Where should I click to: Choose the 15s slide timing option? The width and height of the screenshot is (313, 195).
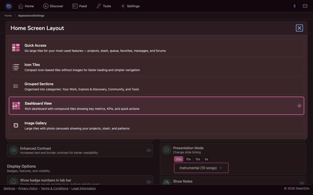[188, 159]
